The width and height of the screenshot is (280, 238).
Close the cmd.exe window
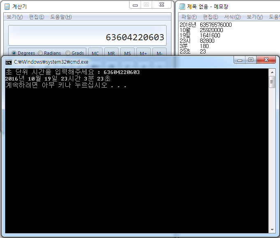[266, 60]
